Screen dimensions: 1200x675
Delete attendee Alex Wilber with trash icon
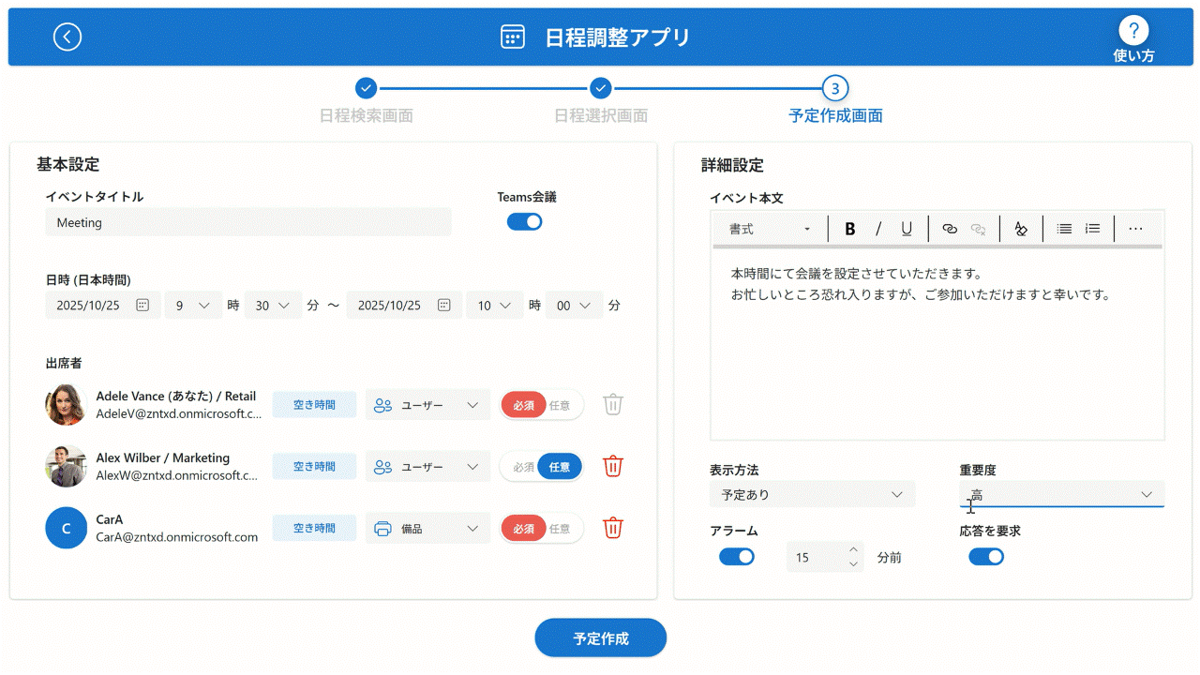click(612, 466)
